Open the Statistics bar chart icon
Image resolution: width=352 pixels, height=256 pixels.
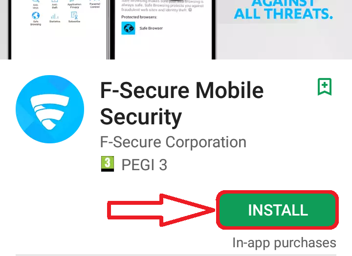pyautogui.click(x=55, y=16)
